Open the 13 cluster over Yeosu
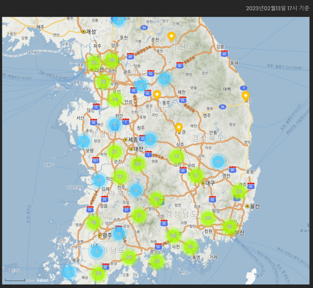The height and width of the screenshot is (288, 313). tap(157, 261)
